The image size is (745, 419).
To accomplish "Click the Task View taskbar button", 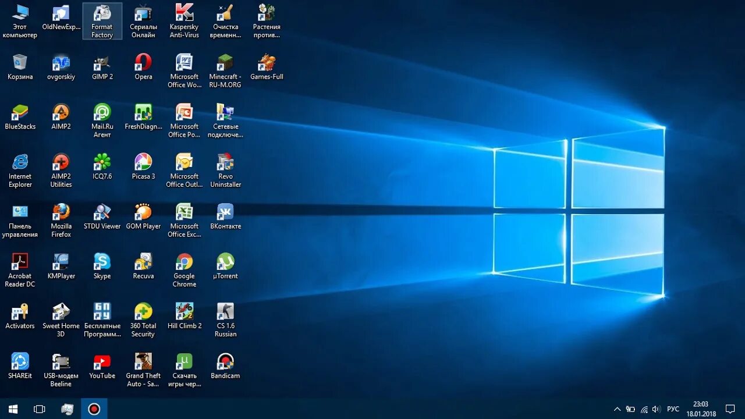I will pyautogui.click(x=39, y=409).
